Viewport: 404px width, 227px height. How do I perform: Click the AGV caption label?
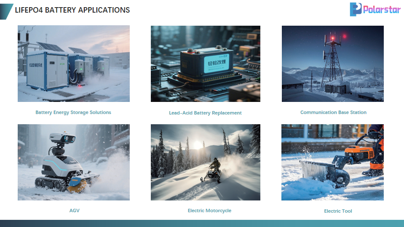74,211
